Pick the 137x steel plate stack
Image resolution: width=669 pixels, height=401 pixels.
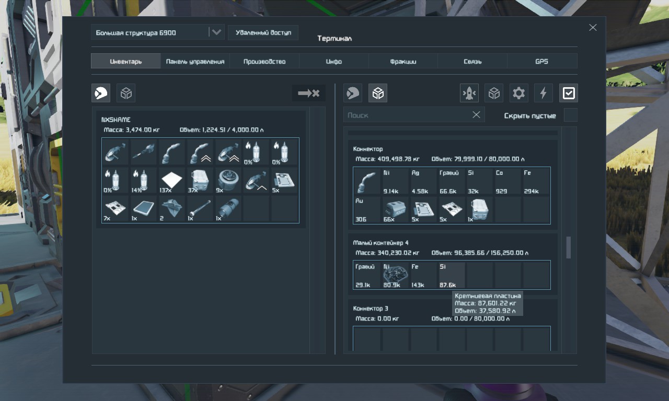[x=172, y=180]
